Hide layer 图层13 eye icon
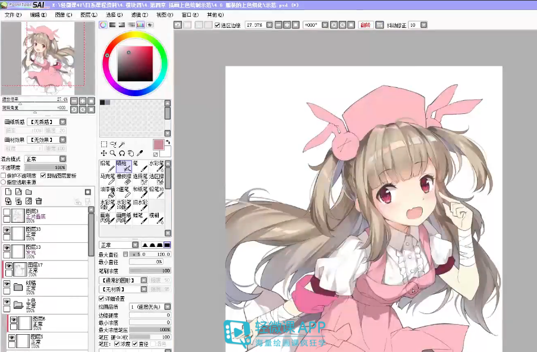 pos(7,248)
